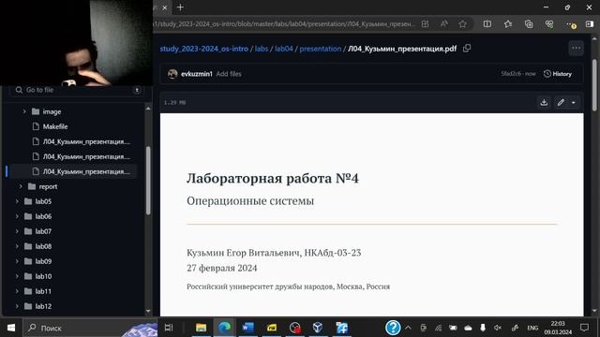Expand the report folder
This screenshot has width=600, height=337.
coord(21,186)
